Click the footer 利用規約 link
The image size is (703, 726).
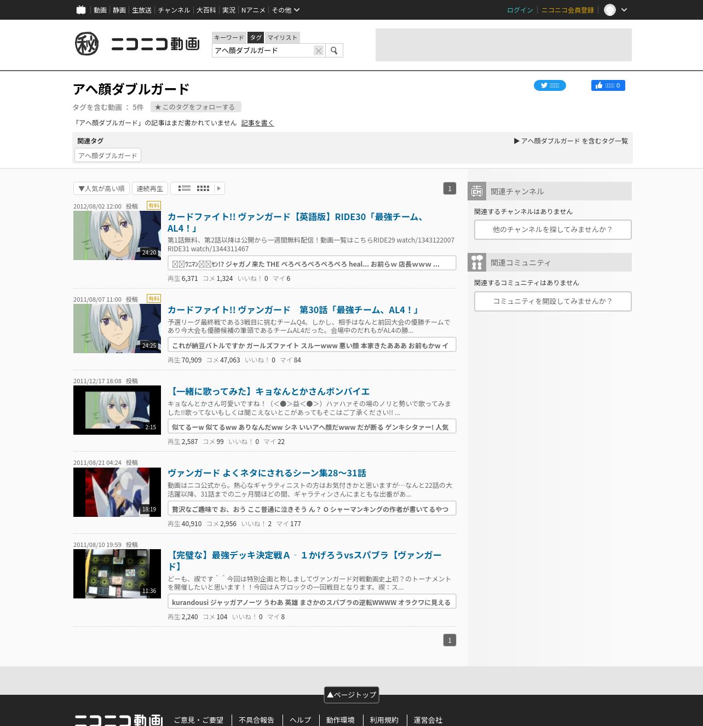pyautogui.click(x=384, y=720)
